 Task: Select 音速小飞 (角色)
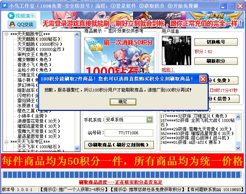click(x=34, y=65)
